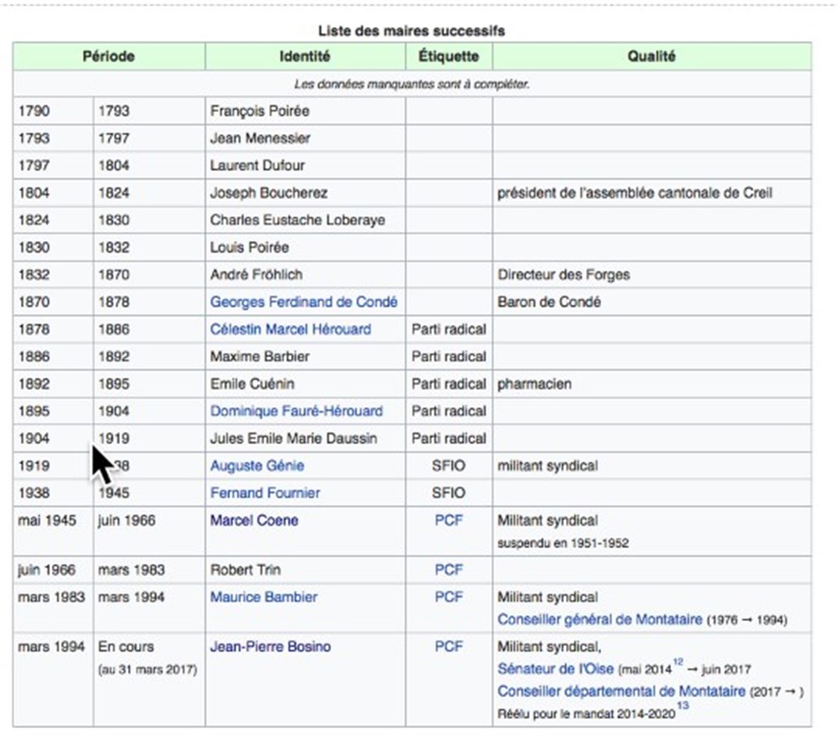Click the text 'Baron de Condé'
The width and height of the screenshot is (837, 745).
click(x=549, y=302)
